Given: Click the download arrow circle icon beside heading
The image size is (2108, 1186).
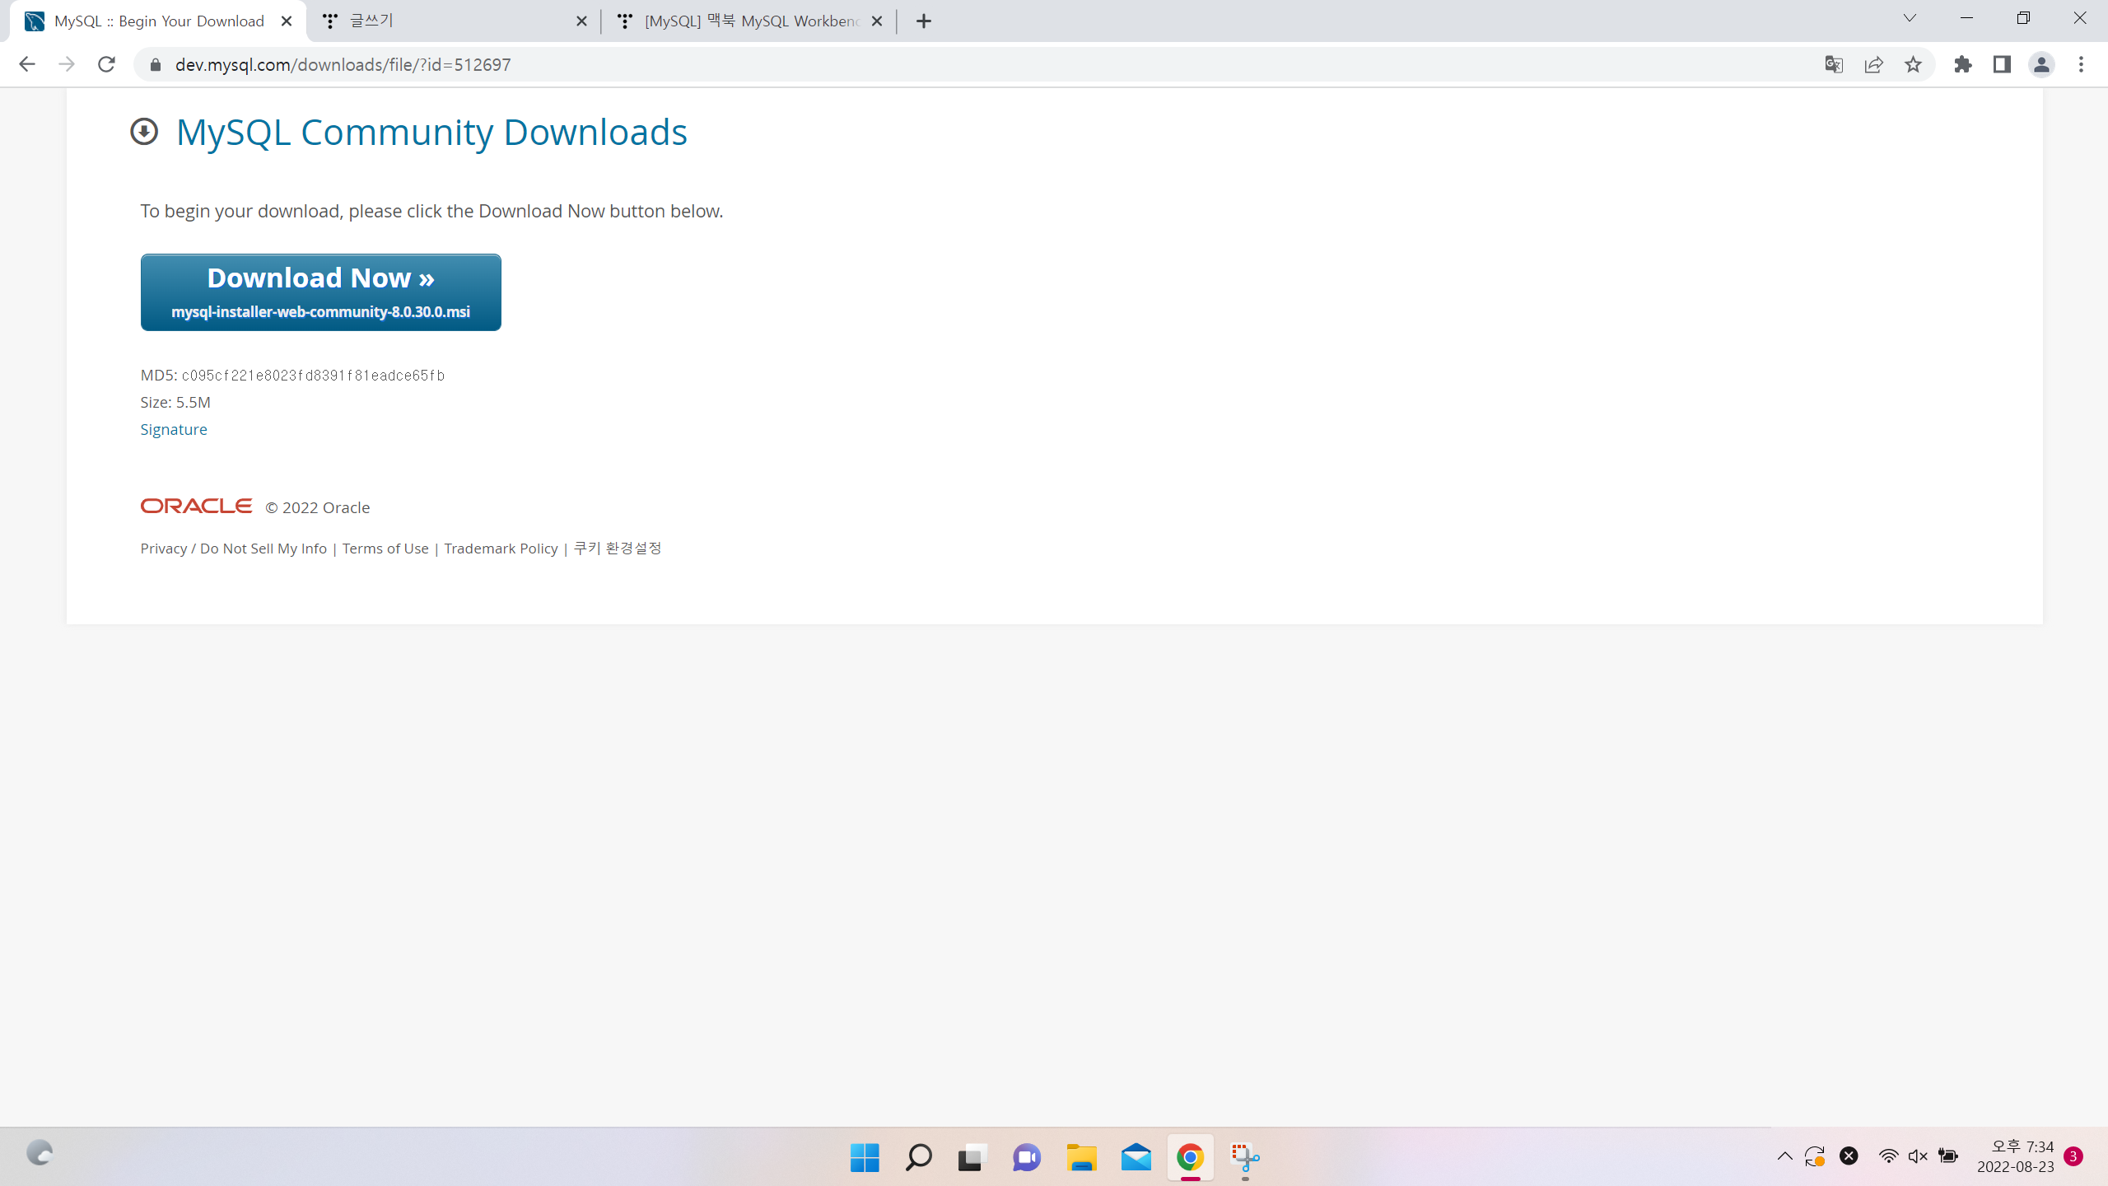Looking at the screenshot, I should pos(144,132).
